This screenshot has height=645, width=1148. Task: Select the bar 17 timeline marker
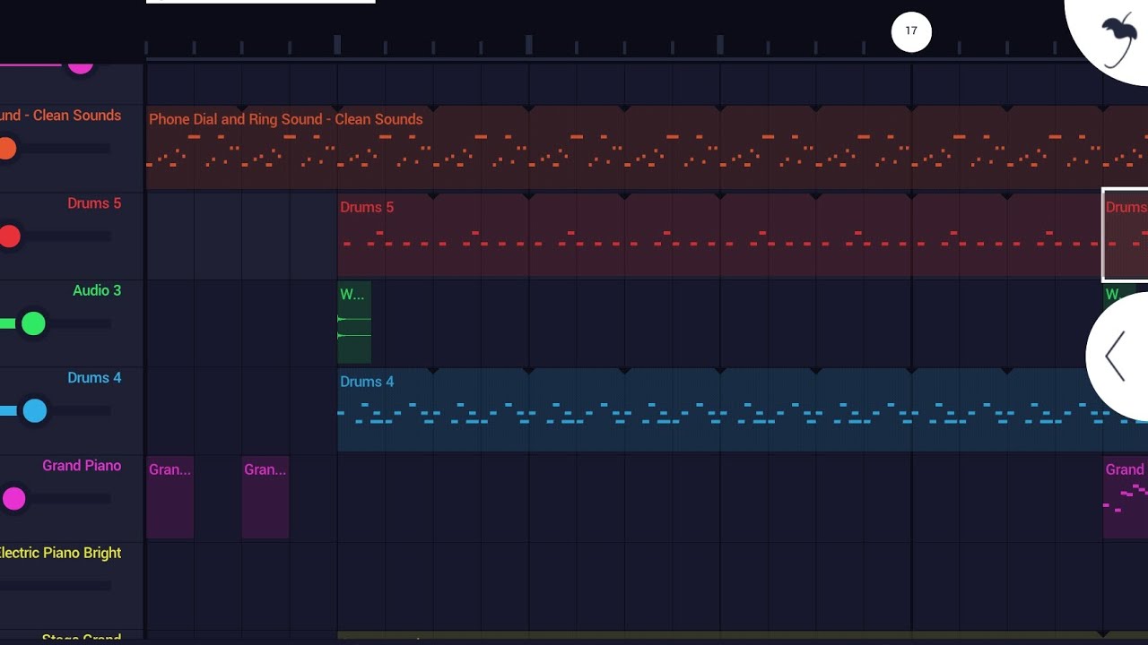[x=911, y=31]
